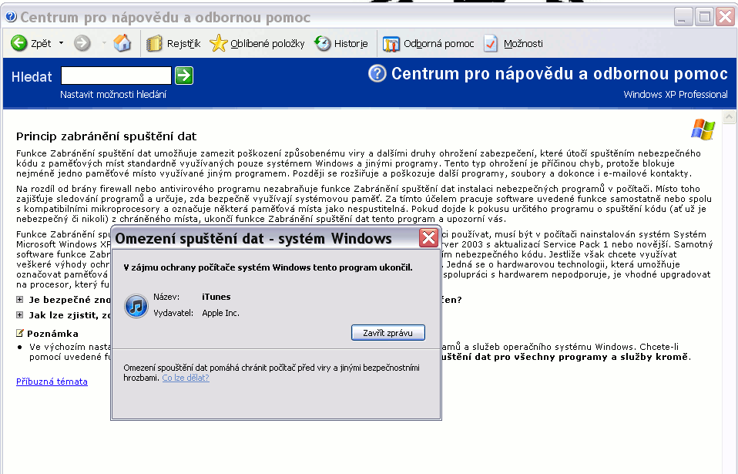Click the Windows flag logo
Viewport: 738px width, 474px height.
pos(703,129)
